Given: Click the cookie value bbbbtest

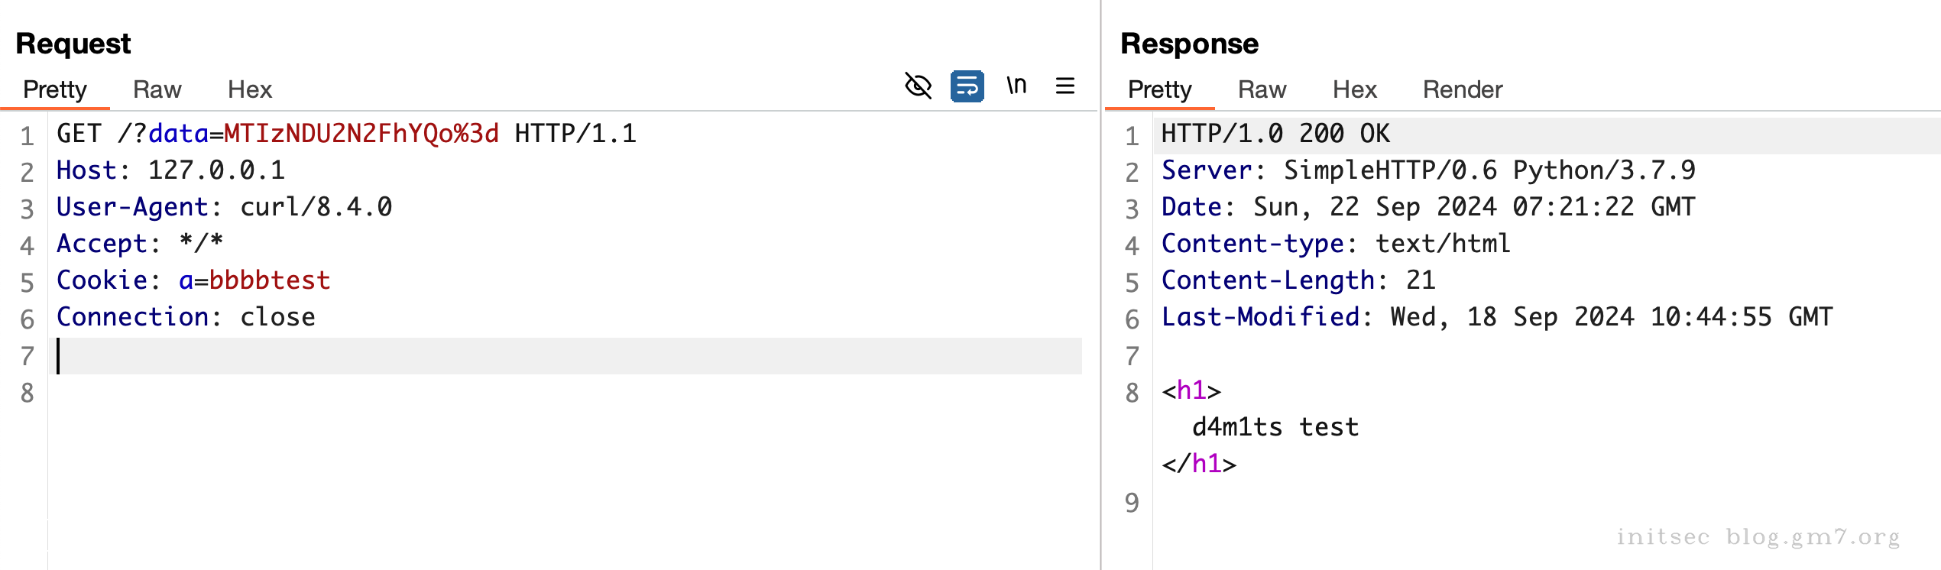Looking at the screenshot, I should pyautogui.click(x=269, y=281).
